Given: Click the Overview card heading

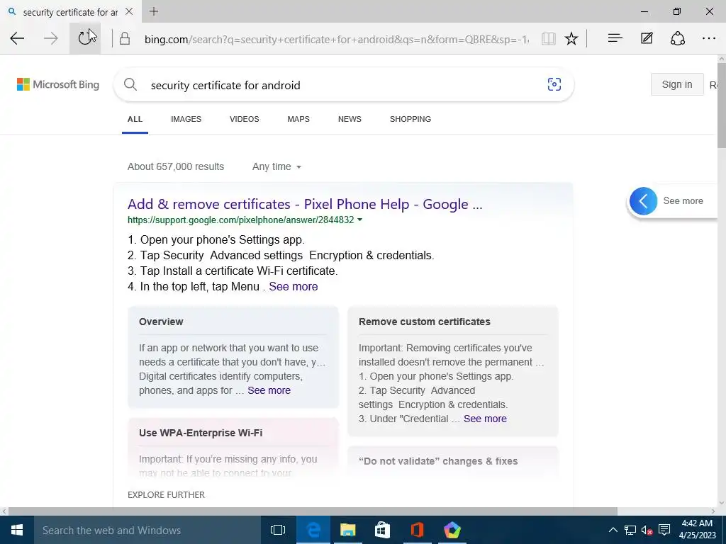Looking at the screenshot, I should pyautogui.click(x=161, y=322).
